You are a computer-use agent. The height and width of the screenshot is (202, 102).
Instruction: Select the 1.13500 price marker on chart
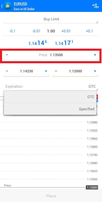pyautogui.click(x=92, y=187)
